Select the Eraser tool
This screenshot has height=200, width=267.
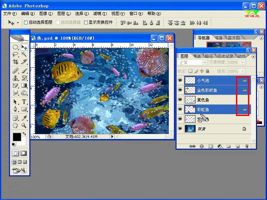point(15,85)
